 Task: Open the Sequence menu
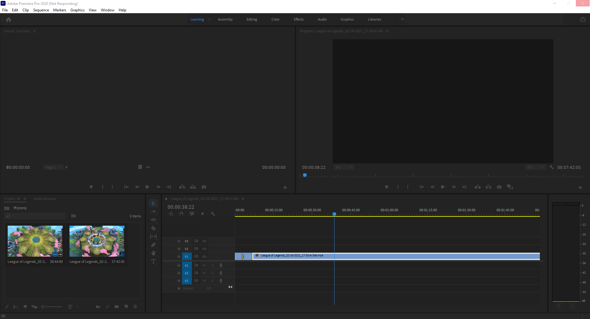(41, 10)
